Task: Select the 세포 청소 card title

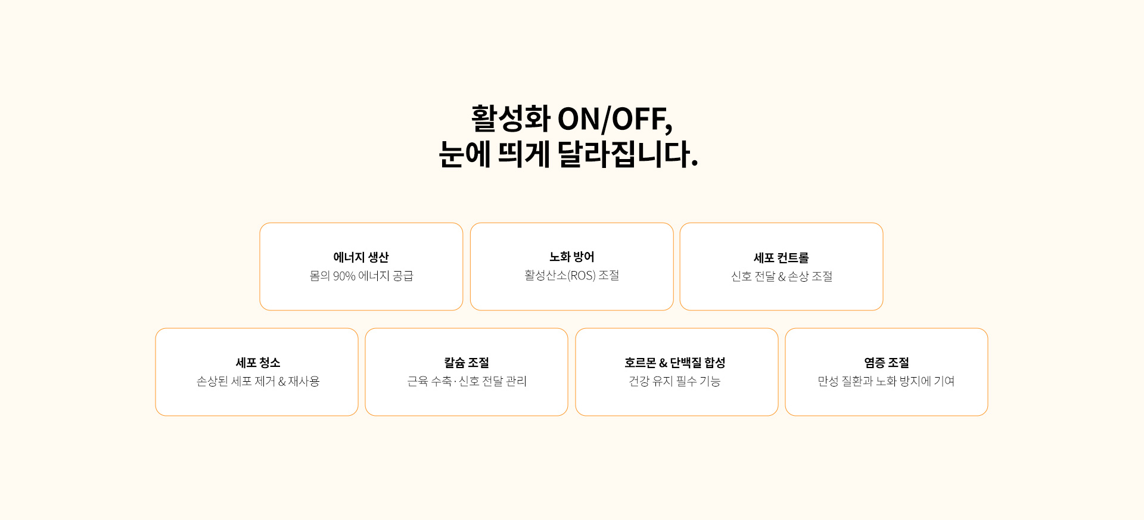Action: tap(257, 363)
